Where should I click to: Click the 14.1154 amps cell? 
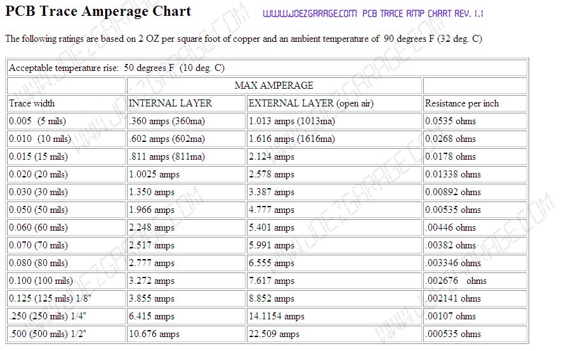(x=277, y=316)
